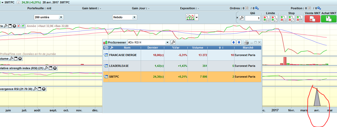
Task: Open chart icon for SMTPC row
Action: tap(106, 77)
